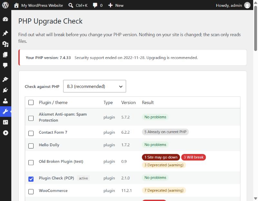The width and height of the screenshot is (258, 201).
Task: Click the home icon beside the site name
Action: [x=16, y=5]
